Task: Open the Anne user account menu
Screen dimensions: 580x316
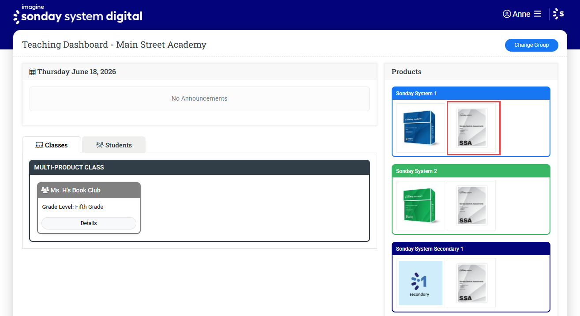Action: click(x=522, y=14)
